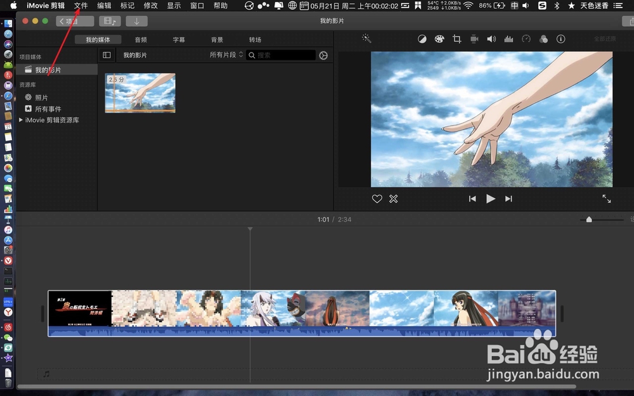634x396 pixels.
Task: Toggle the media library sidebar list
Action: tap(107, 55)
